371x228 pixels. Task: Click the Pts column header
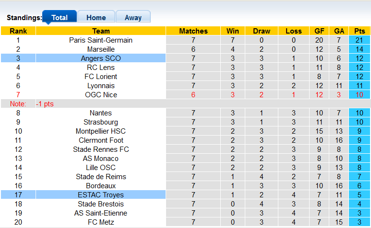pos(359,31)
